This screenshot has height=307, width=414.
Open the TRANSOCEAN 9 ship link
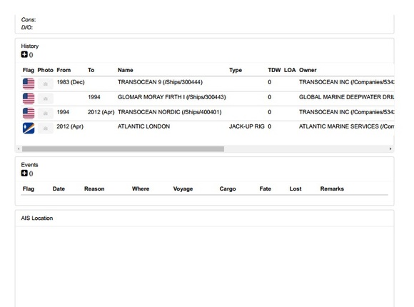(x=160, y=82)
